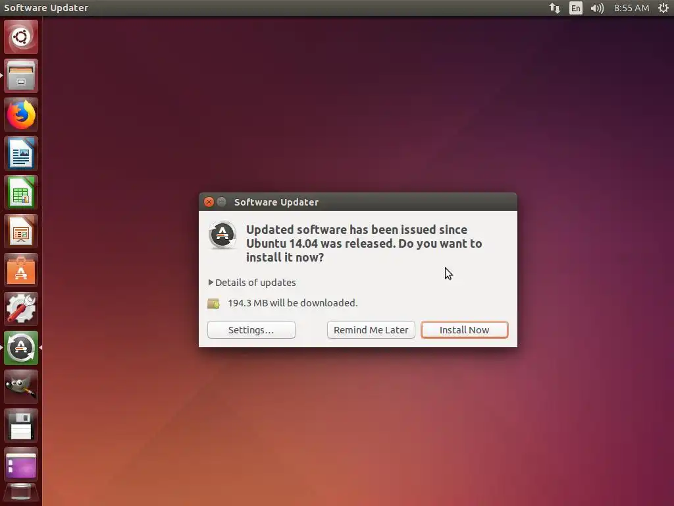
Task: Click the download package icon
Action: click(x=214, y=303)
